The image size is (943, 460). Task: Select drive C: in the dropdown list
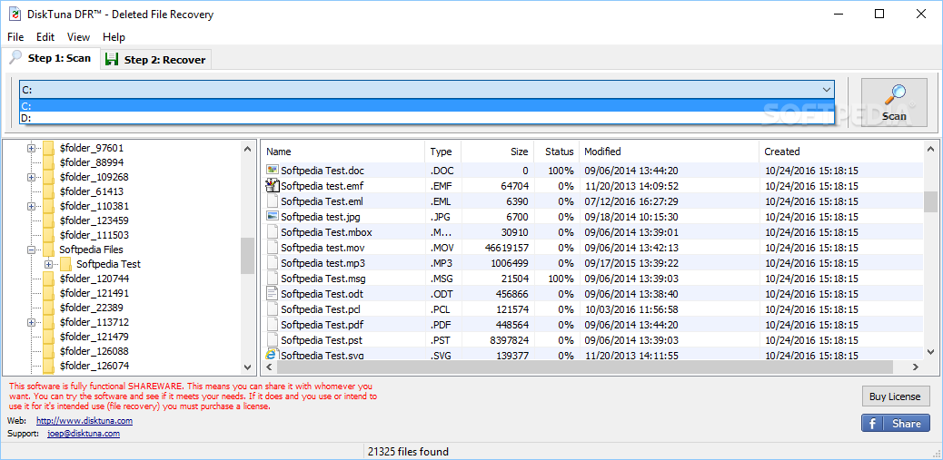click(x=426, y=105)
